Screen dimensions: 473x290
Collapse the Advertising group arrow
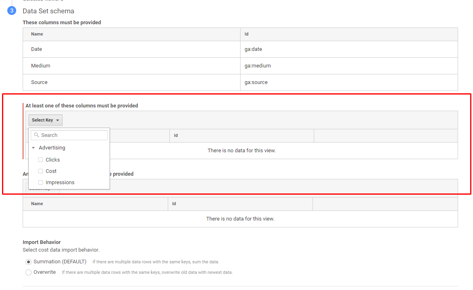(34, 148)
